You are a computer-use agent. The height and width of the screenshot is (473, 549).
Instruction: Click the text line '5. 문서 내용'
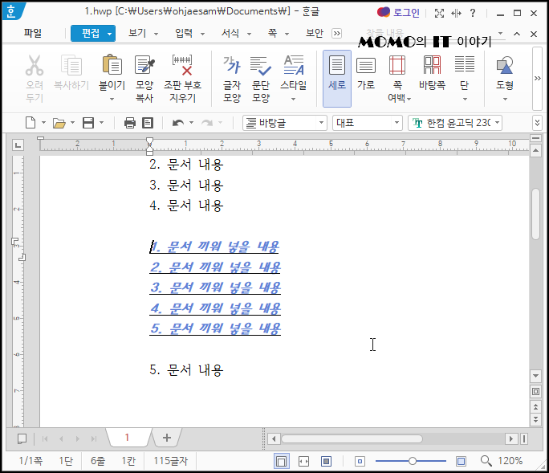pos(186,370)
